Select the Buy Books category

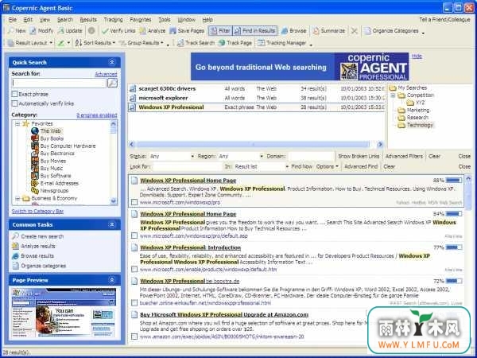[x=52, y=138]
